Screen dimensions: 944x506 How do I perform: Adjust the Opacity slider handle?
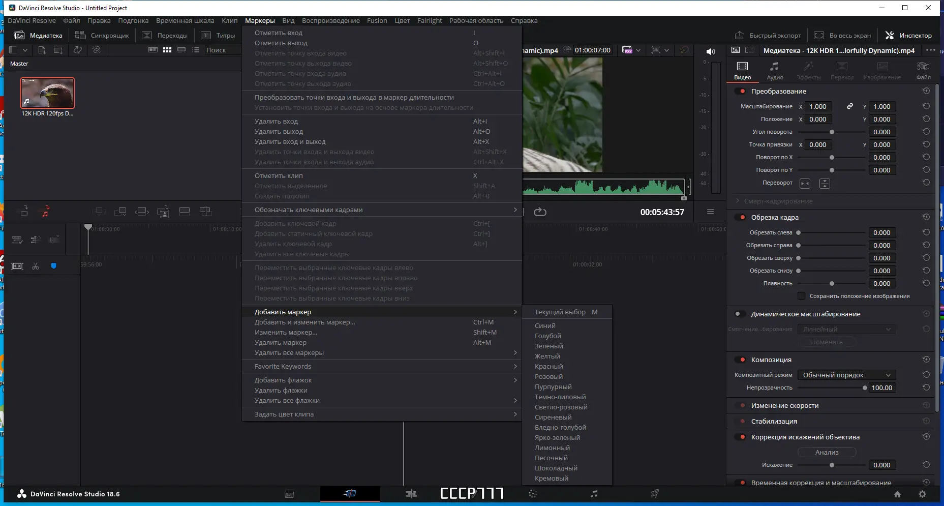coord(865,388)
